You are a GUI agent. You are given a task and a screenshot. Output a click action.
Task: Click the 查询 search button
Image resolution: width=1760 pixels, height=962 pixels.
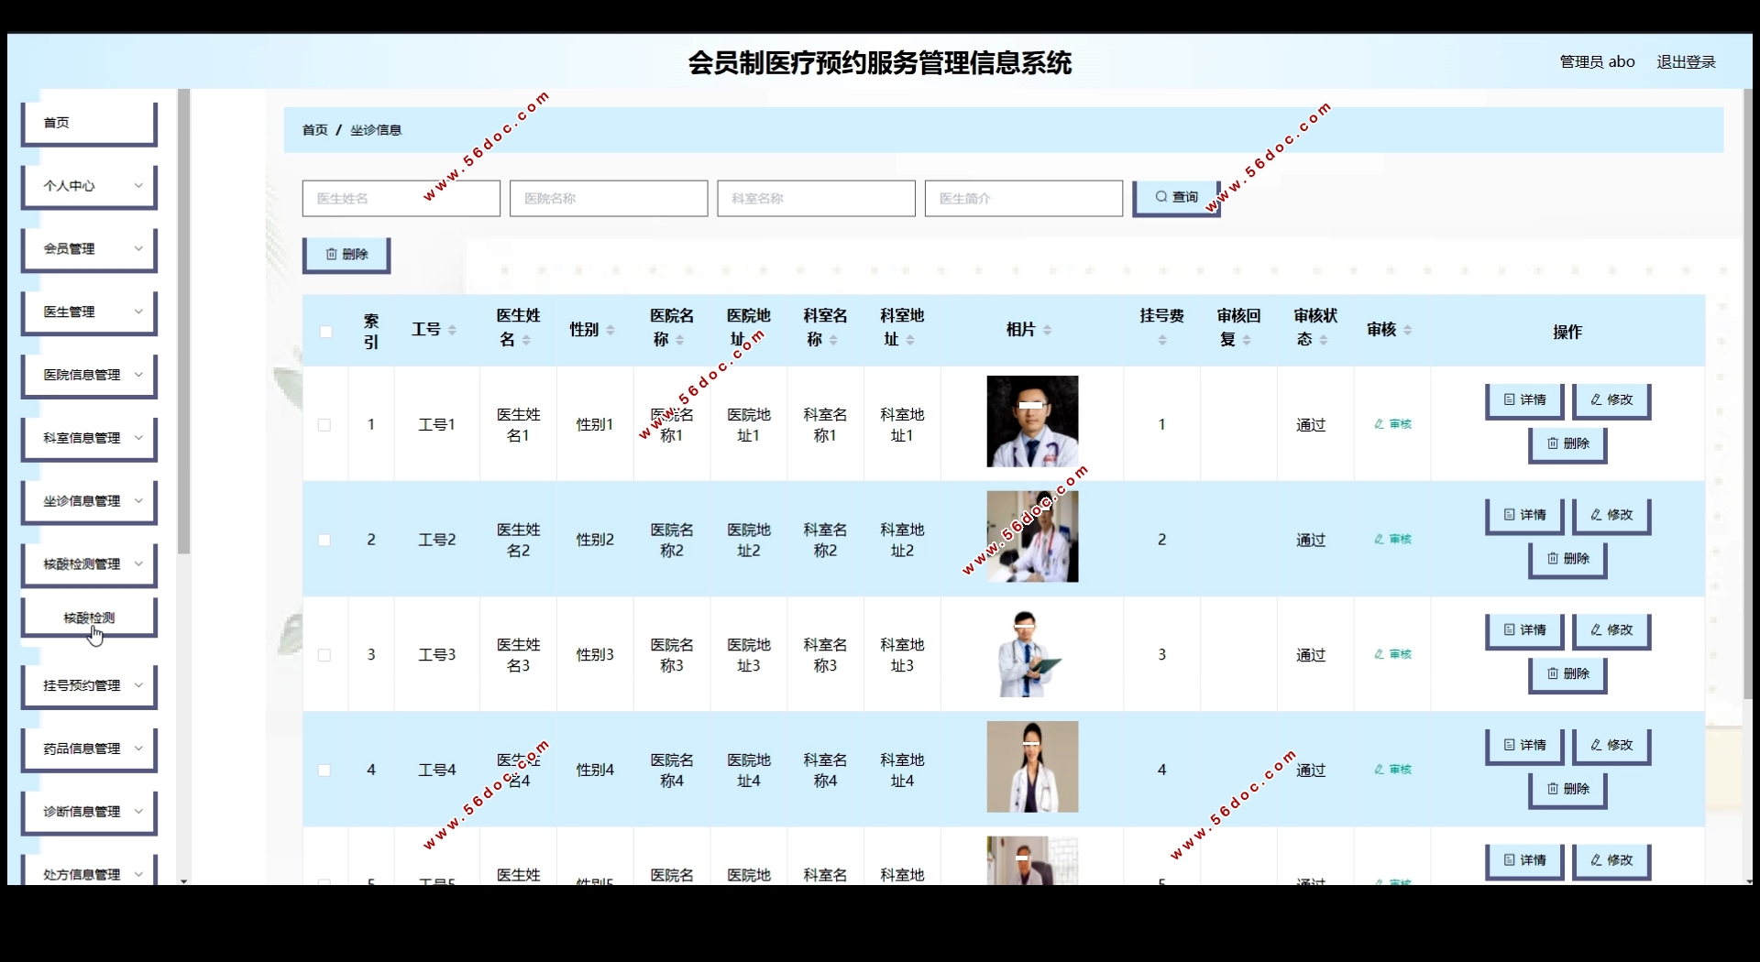[1176, 198]
